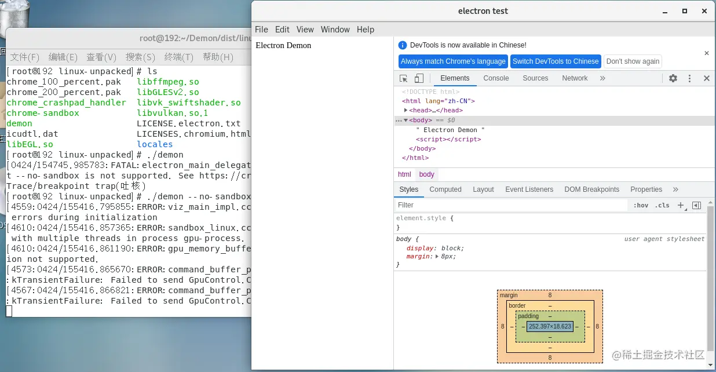Open the DevTools three-dot customize menu
Image resolution: width=716 pixels, height=372 pixels.
689,78
